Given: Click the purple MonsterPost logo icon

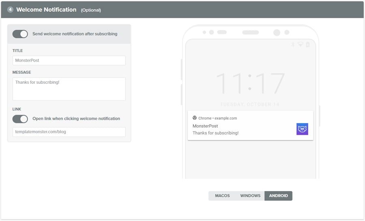Looking at the screenshot, I should pyautogui.click(x=302, y=129).
